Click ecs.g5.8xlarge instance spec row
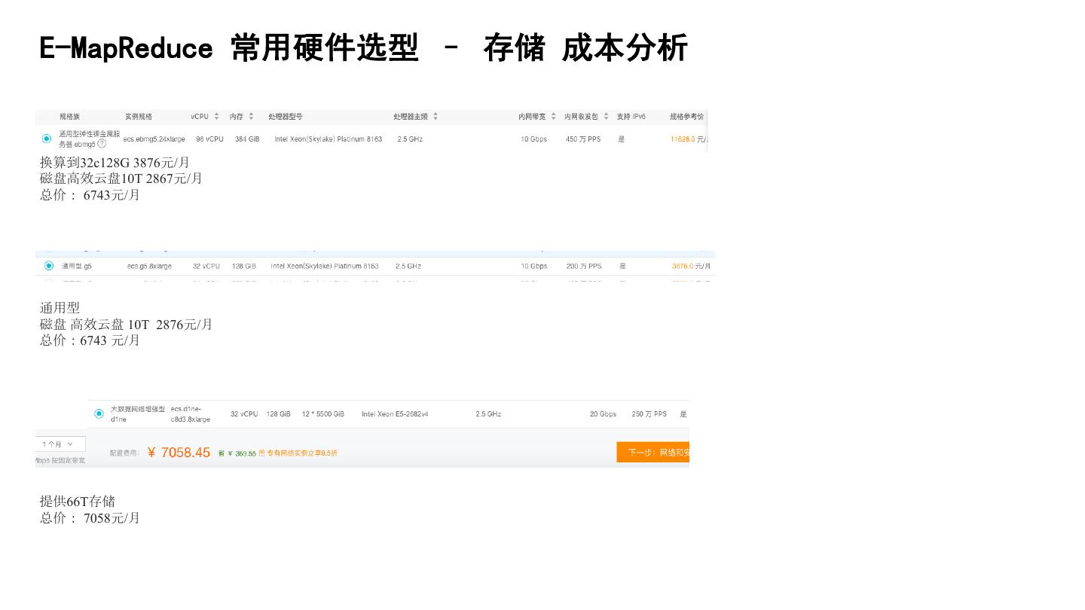The image size is (1085, 610). tap(149, 266)
